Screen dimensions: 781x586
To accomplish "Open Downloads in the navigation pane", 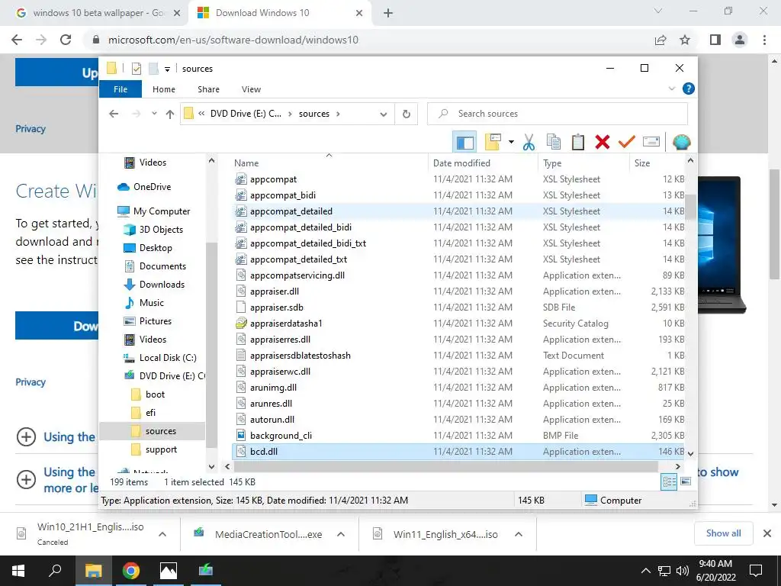I will (162, 285).
